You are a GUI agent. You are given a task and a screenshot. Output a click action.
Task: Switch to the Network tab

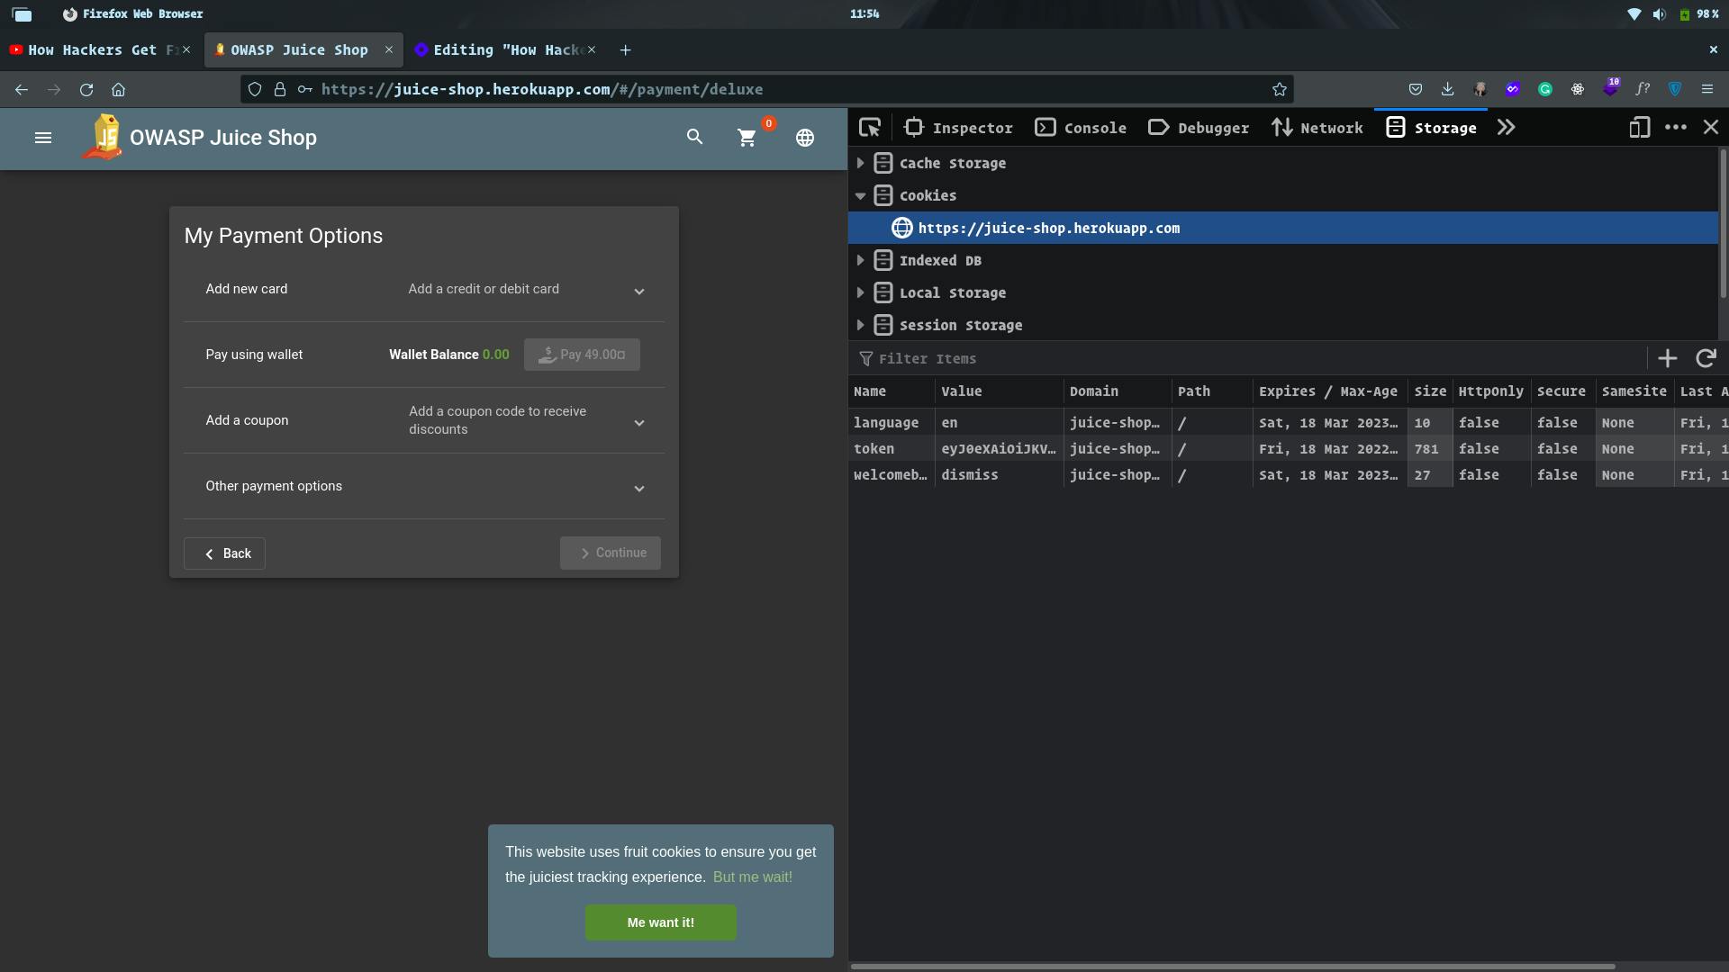pos(1317,128)
